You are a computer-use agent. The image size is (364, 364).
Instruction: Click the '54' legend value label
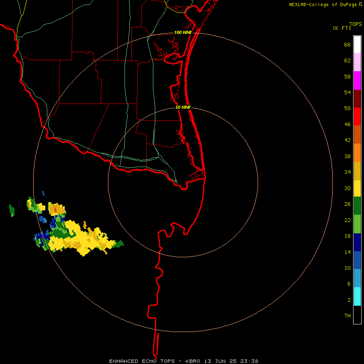click(347, 92)
